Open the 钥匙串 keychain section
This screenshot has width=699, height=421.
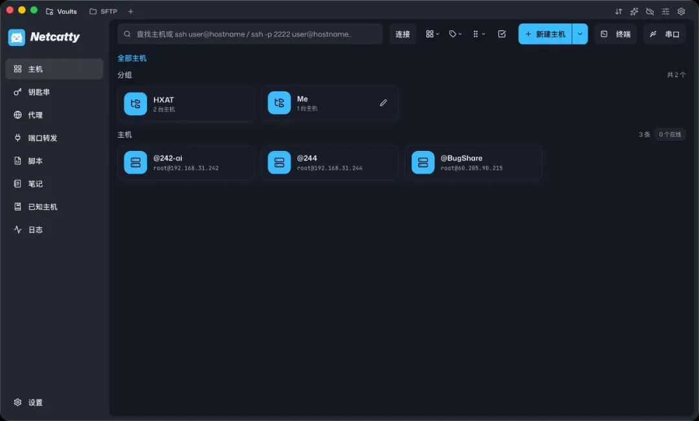[54, 92]
